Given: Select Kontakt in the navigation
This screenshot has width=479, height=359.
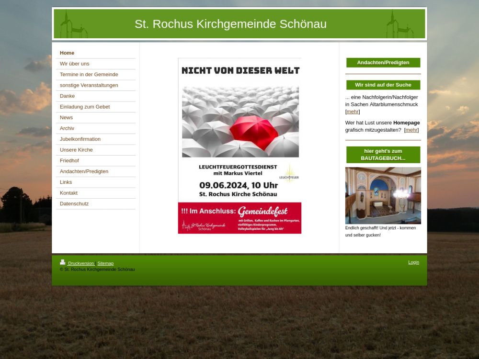Looking at the screenshot, I should pyautogui.click(x=68, y=193).
